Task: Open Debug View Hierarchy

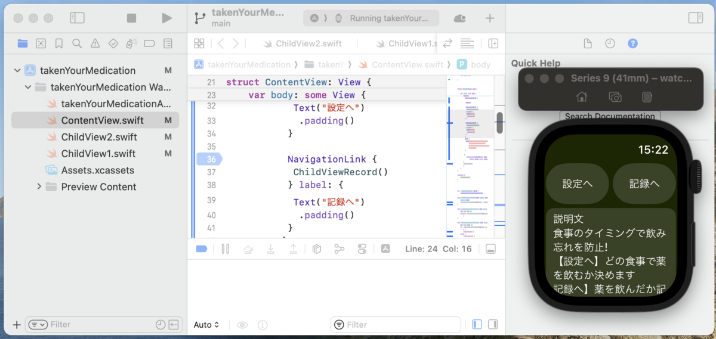Action: 317,249
